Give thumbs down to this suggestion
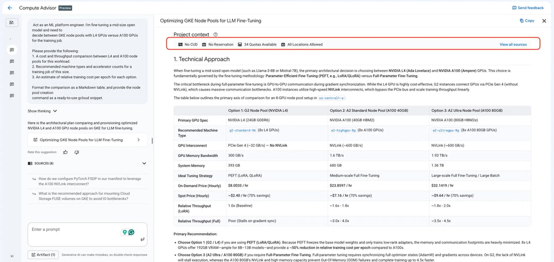Image resolution: width=554 pixels, height=262 pixels. 77,152
